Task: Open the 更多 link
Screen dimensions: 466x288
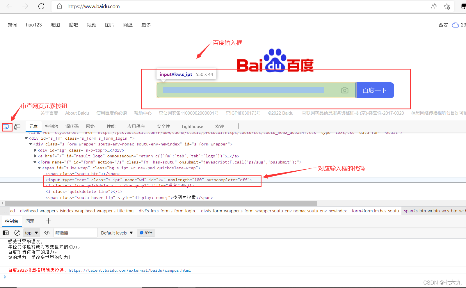Action: [x=146, y=25]
